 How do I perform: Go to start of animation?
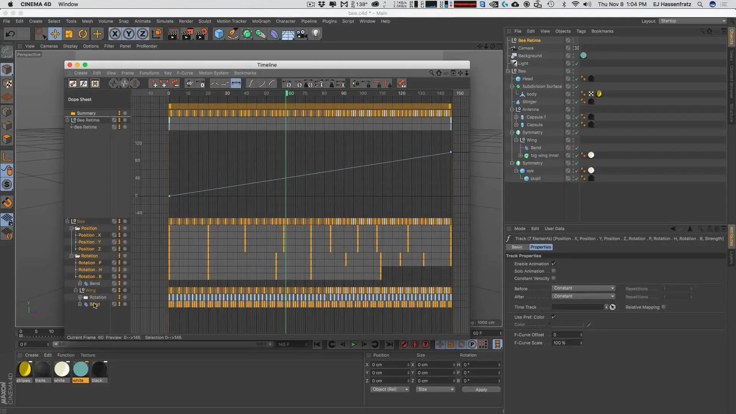317,344
